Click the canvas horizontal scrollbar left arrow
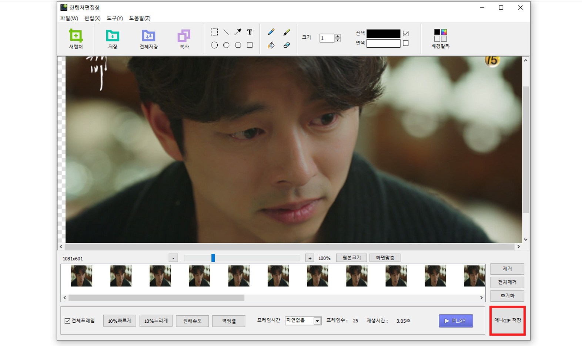This screenshot has height=346, width=582. pos(61,247)
